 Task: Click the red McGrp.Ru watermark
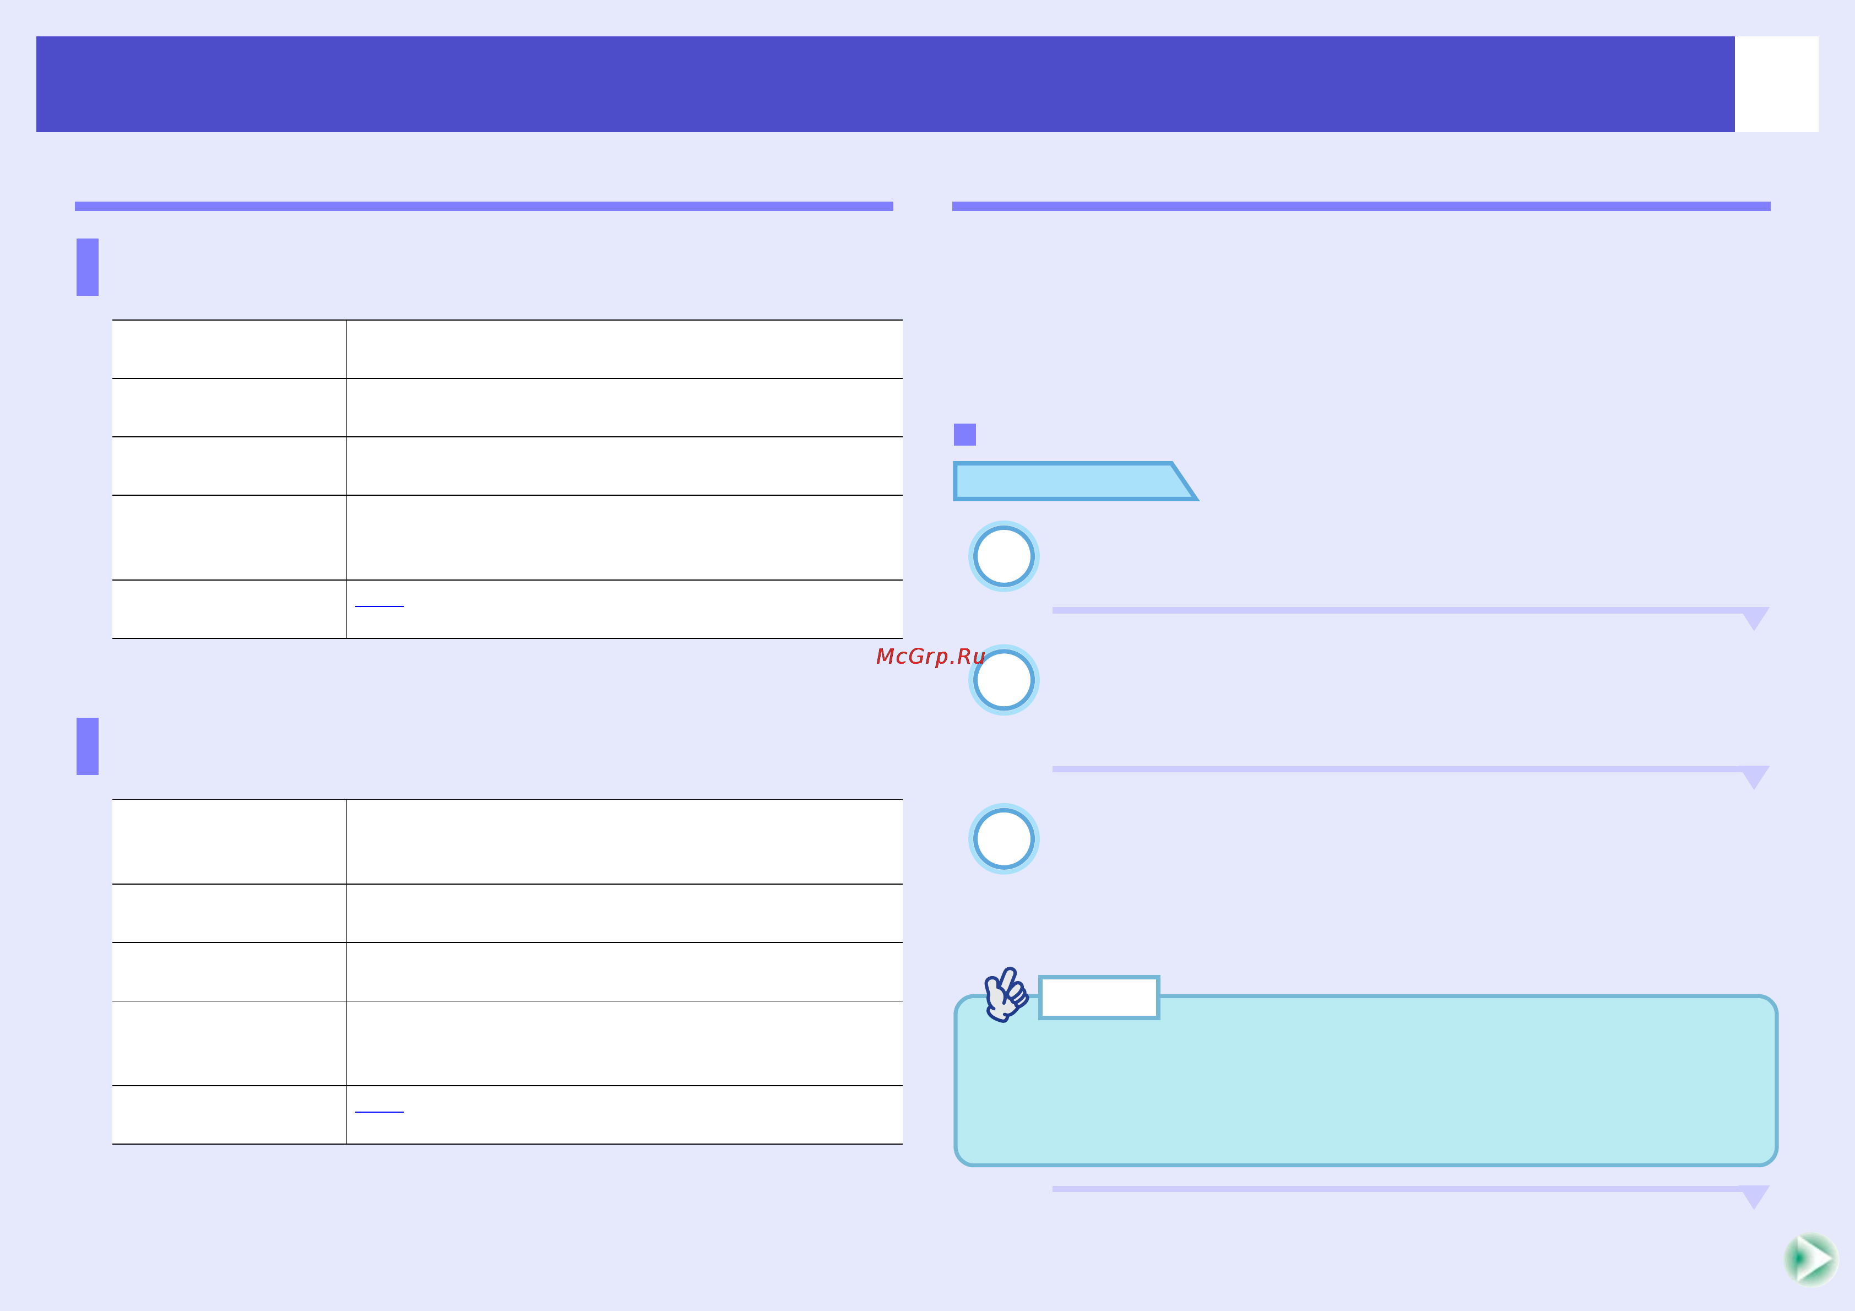[930, 656]
